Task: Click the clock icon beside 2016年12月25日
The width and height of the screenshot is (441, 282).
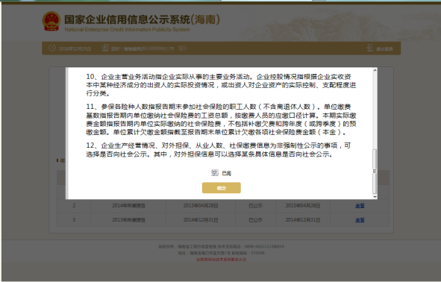Action: [x=52, y=48]
